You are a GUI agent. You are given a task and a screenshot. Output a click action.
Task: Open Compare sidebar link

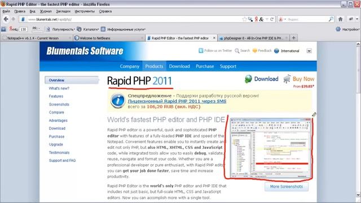point(56,112)
